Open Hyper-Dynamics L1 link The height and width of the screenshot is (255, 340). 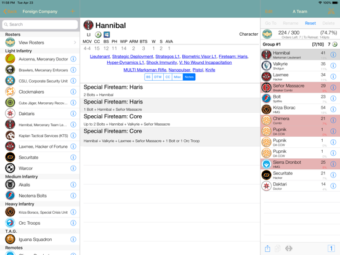125,62
